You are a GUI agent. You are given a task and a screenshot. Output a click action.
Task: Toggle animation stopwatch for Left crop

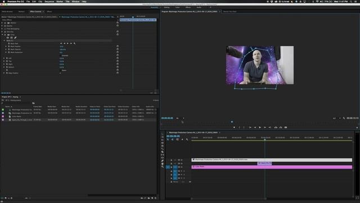tap(7, 58)
